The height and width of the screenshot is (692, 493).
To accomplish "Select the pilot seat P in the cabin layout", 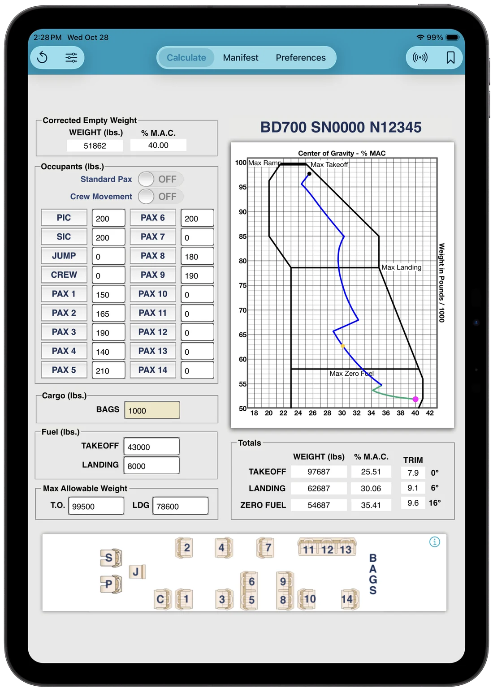I will [x=111, y=584].
